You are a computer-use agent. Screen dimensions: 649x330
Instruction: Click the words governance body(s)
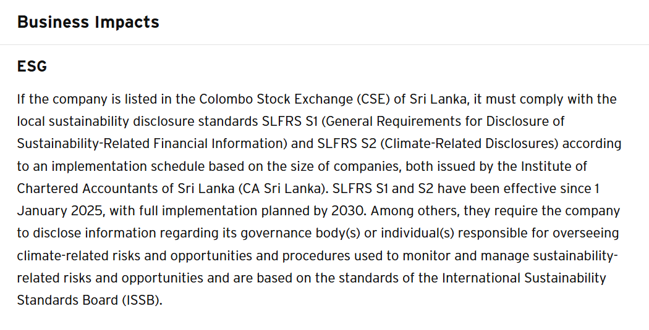pyautogui.click(x=300, y=233)
